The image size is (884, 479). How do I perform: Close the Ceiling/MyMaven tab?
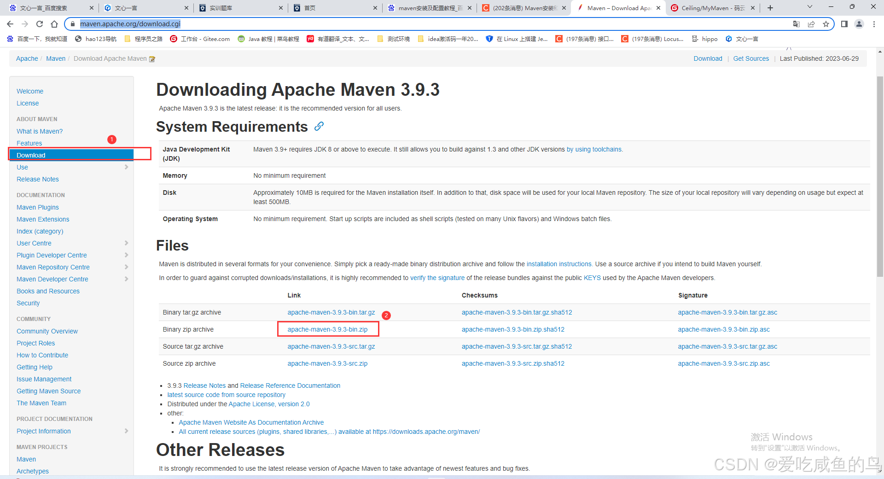tap(753, 8)
